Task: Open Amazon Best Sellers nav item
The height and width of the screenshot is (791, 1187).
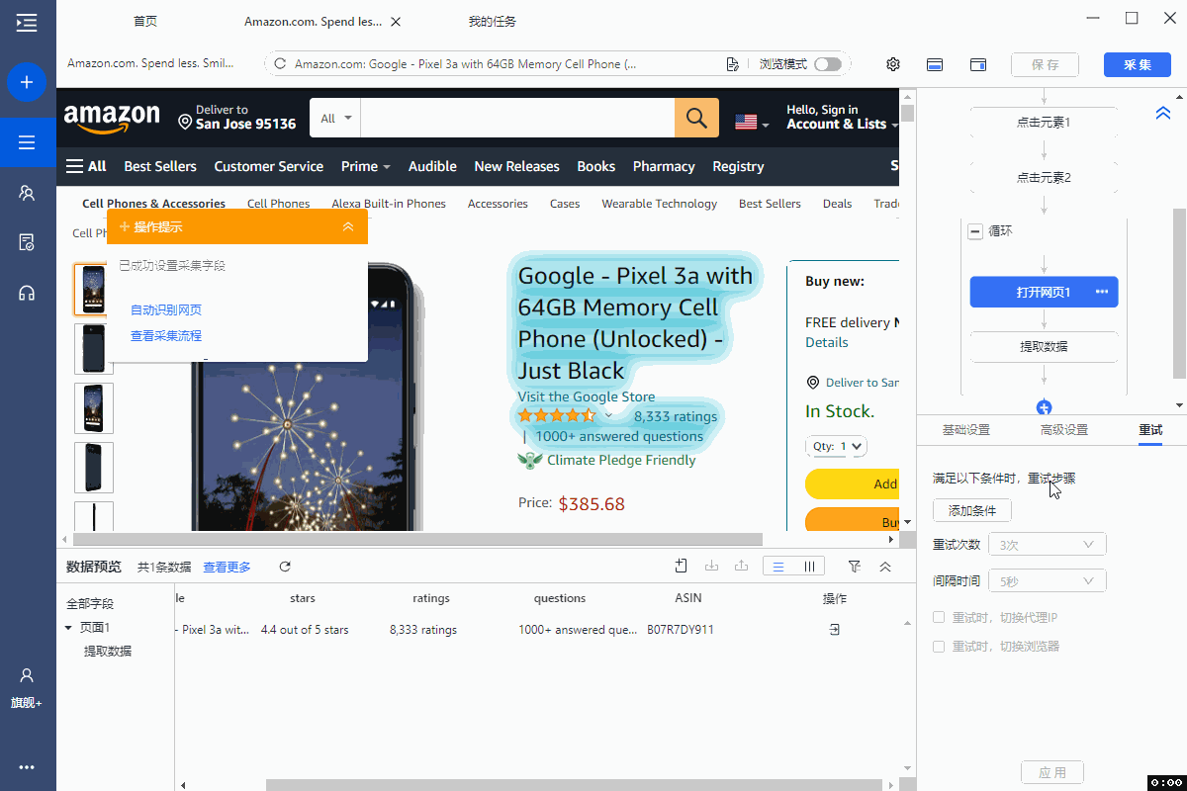Action: [160, 166]
